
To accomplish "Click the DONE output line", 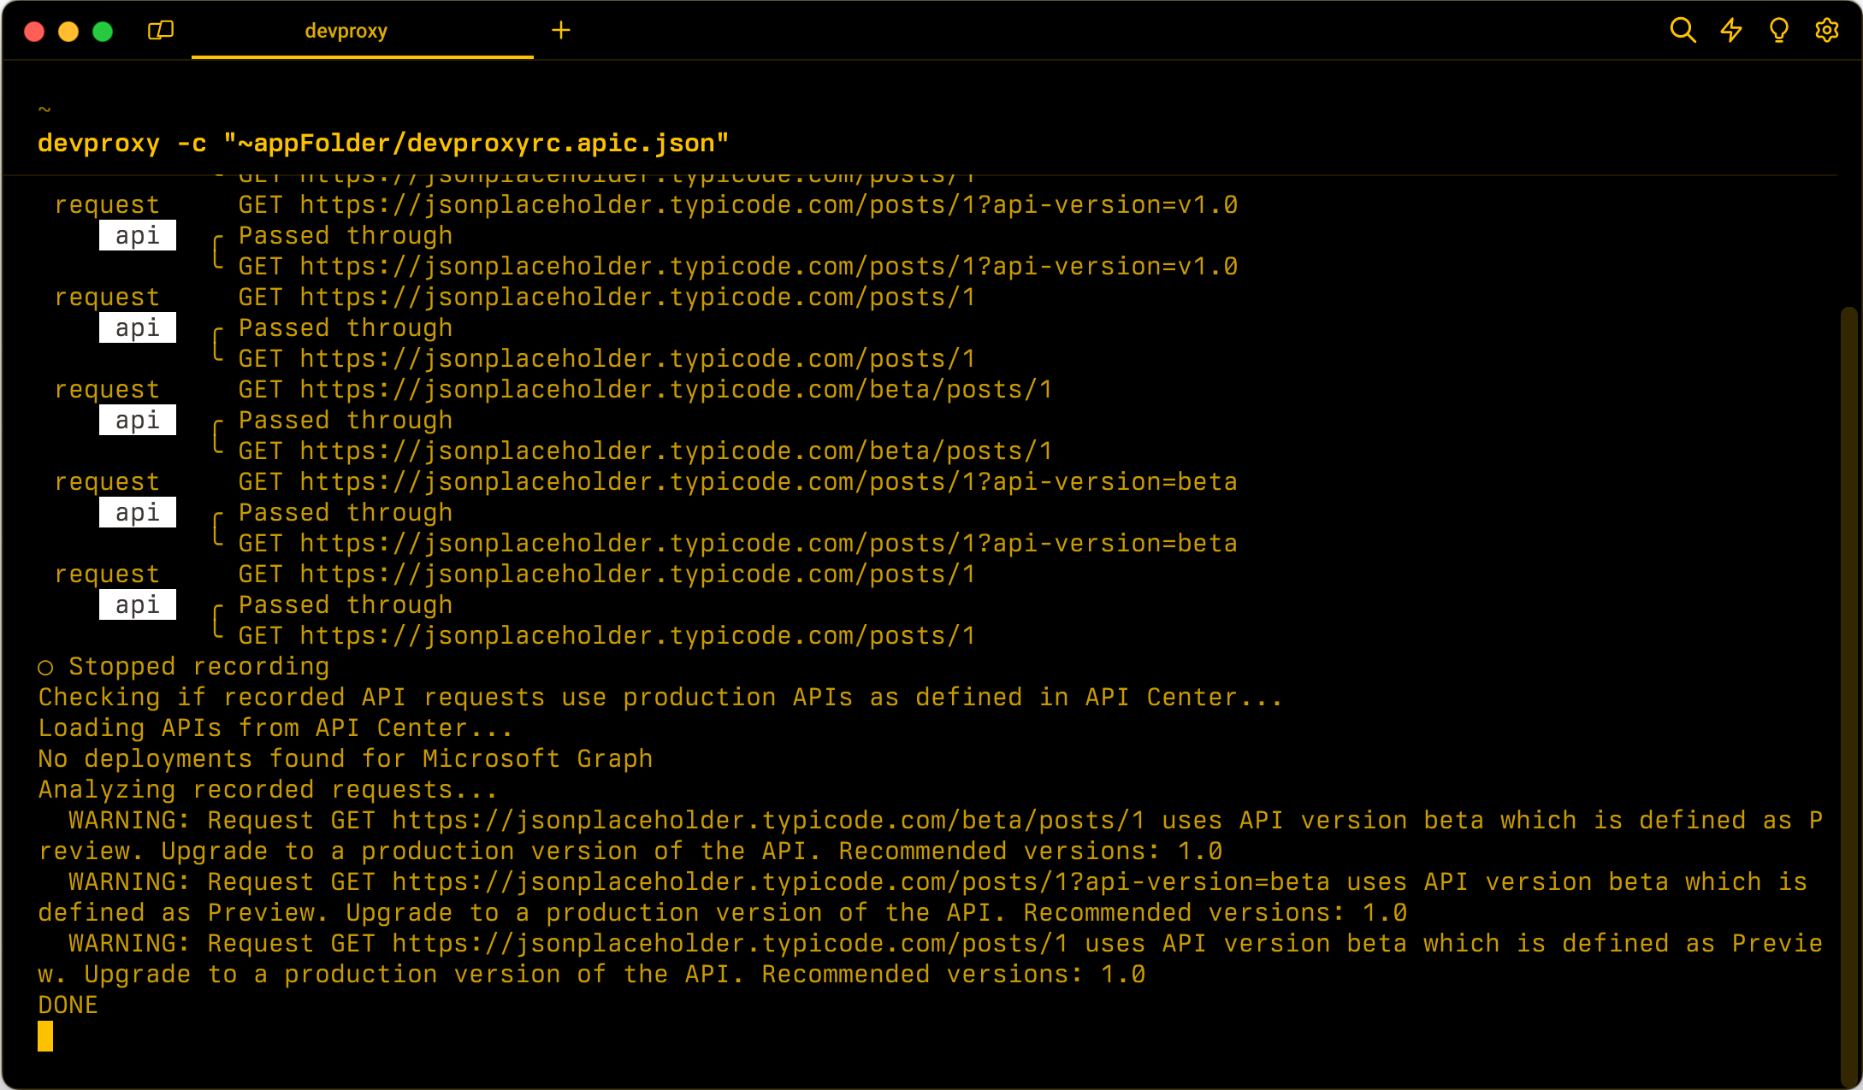I will [68, 1005].
